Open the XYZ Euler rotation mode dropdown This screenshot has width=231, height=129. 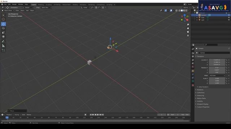click(x=217, y=76)
